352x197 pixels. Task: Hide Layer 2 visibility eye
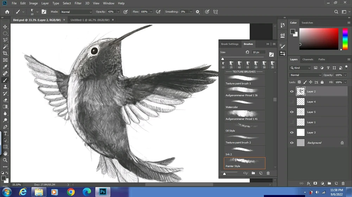point(291,91)
